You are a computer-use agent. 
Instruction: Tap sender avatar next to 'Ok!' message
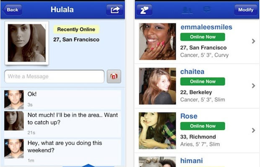[14, 100]
